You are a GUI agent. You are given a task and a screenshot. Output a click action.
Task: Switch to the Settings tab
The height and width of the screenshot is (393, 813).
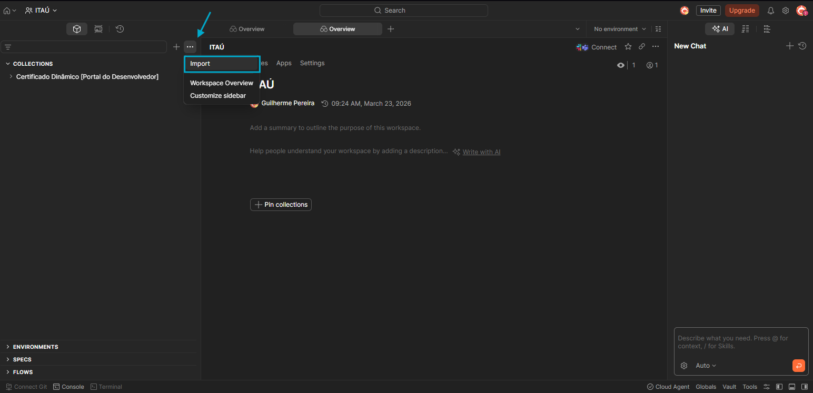pyautogui.click(x=312, y=63)
